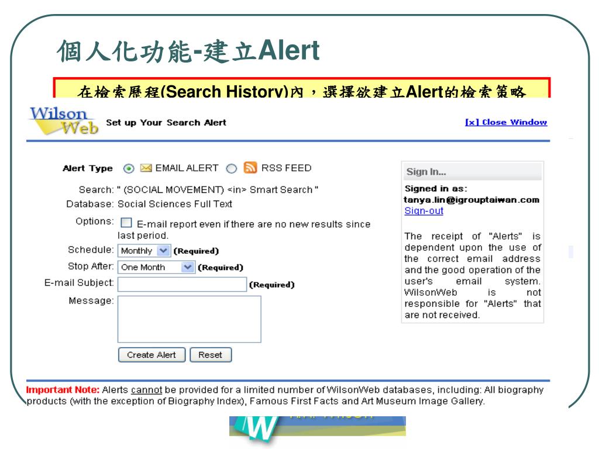Click the Alert Type label

coord(88,168)
